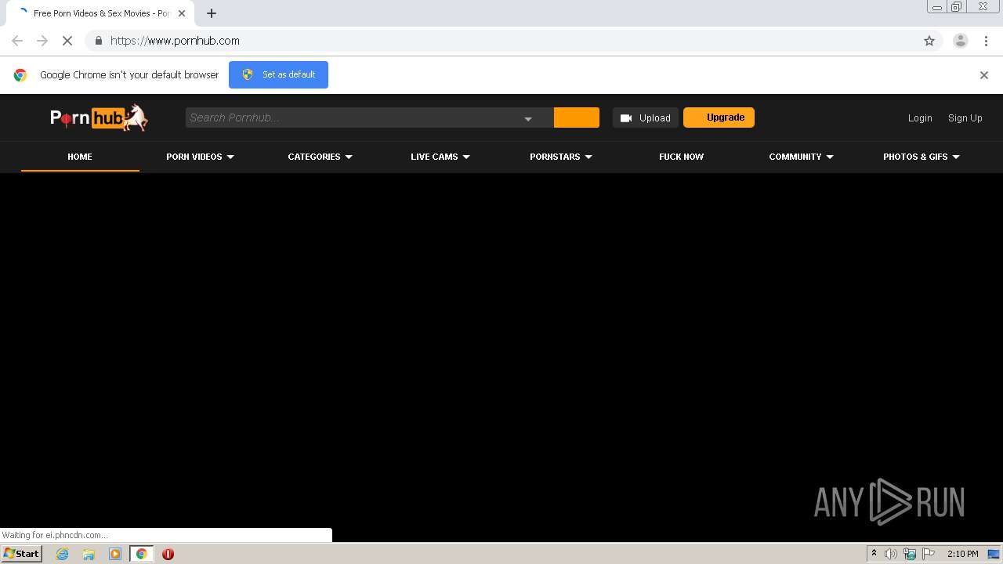Click the network tray icon
1003x564 pixels.
(x=910, y=554)
